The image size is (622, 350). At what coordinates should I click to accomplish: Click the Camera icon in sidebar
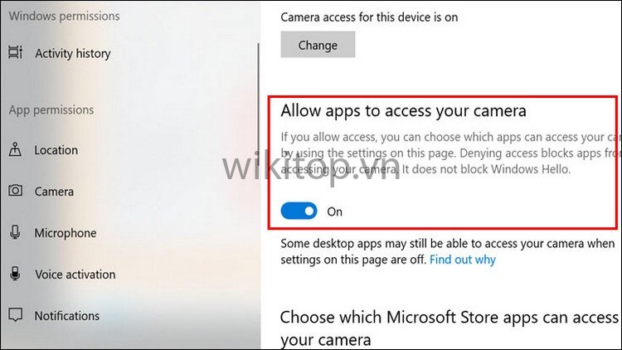click(x=16, y=191)
